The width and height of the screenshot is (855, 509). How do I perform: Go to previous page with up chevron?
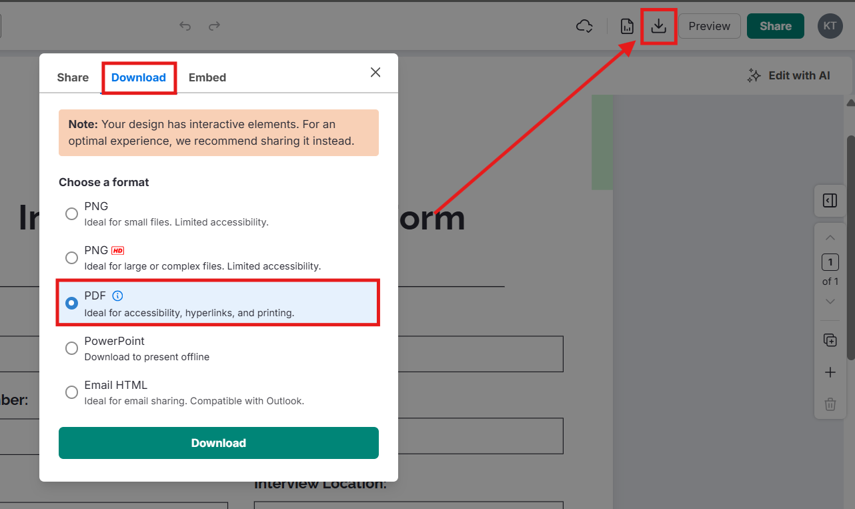click(830, 238)
